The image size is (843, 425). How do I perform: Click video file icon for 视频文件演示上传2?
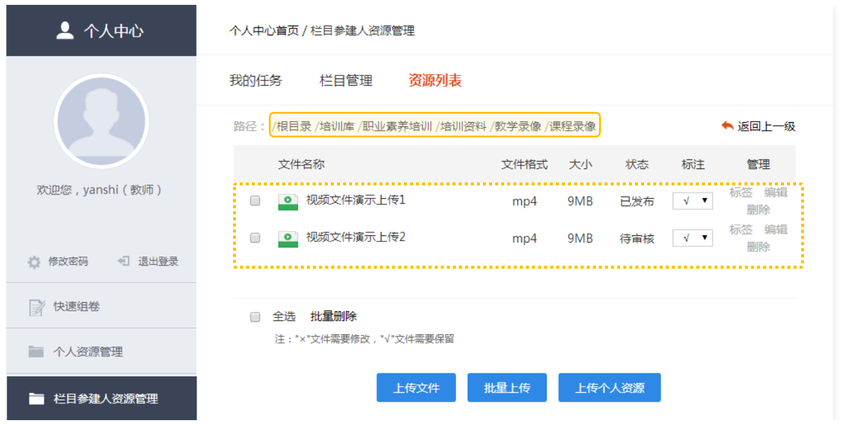click(x=288, y=238)
